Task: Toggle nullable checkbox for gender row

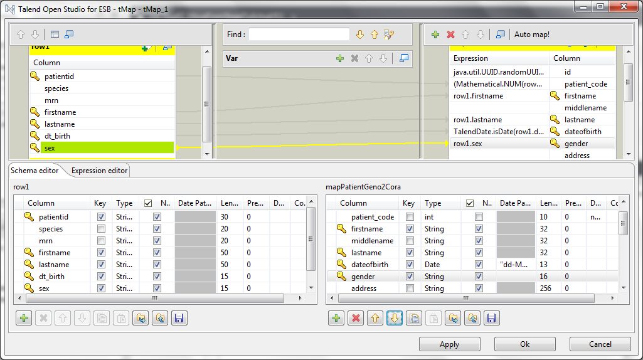Action: (479, 277)
